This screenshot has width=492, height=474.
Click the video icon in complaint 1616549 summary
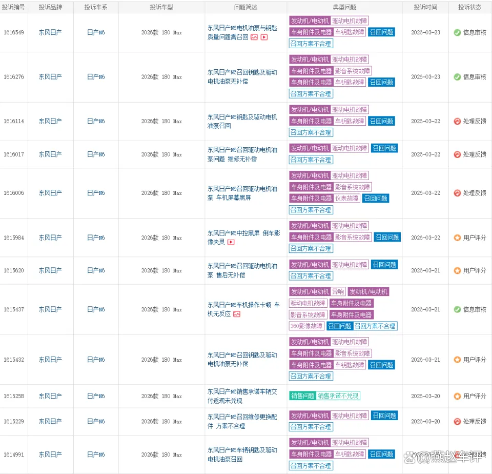[x=264, y=37]
